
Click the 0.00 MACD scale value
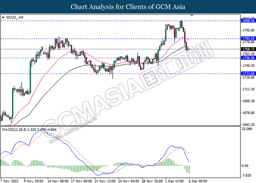point(245,166)
